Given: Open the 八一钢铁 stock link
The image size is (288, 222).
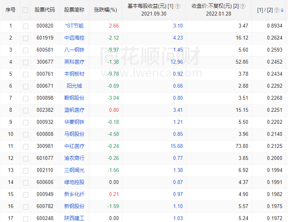Looking at the screenshot, I should tap(74, 50).
